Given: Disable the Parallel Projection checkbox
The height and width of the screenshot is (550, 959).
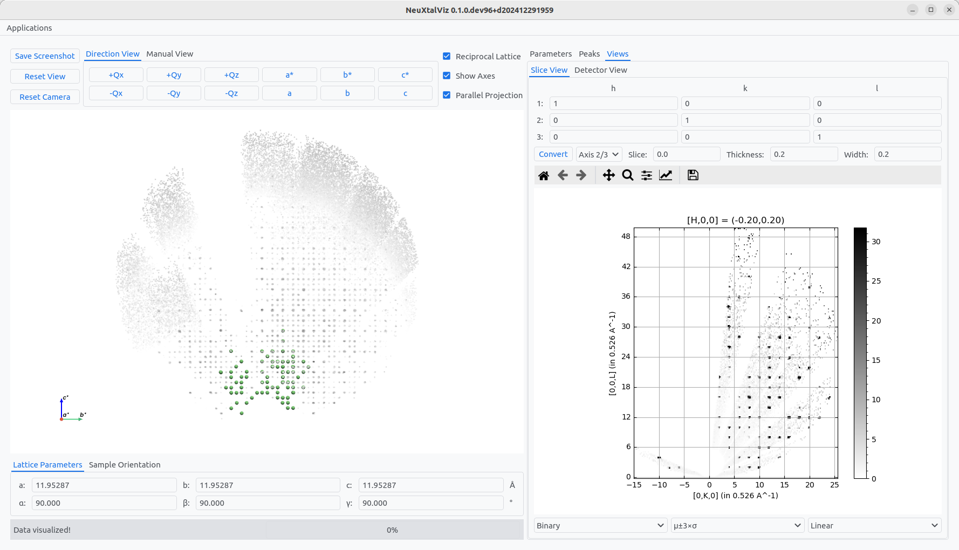Looking at the screenshot, I should (447, 95).
